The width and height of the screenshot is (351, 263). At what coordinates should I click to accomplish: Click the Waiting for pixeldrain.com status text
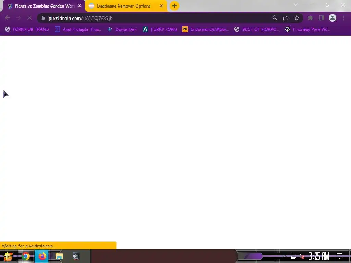29,246
